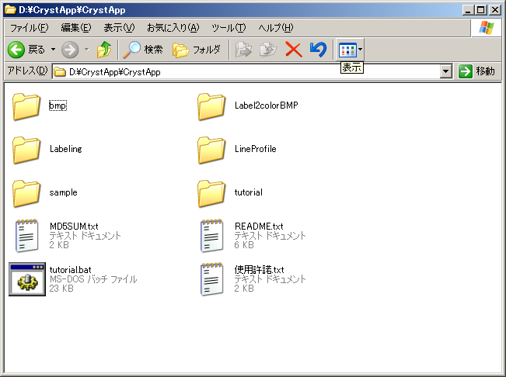The width and height of the screenshot is (506, 377).
Task: Click the folder icon in address bar
Action: click(59, 72)
